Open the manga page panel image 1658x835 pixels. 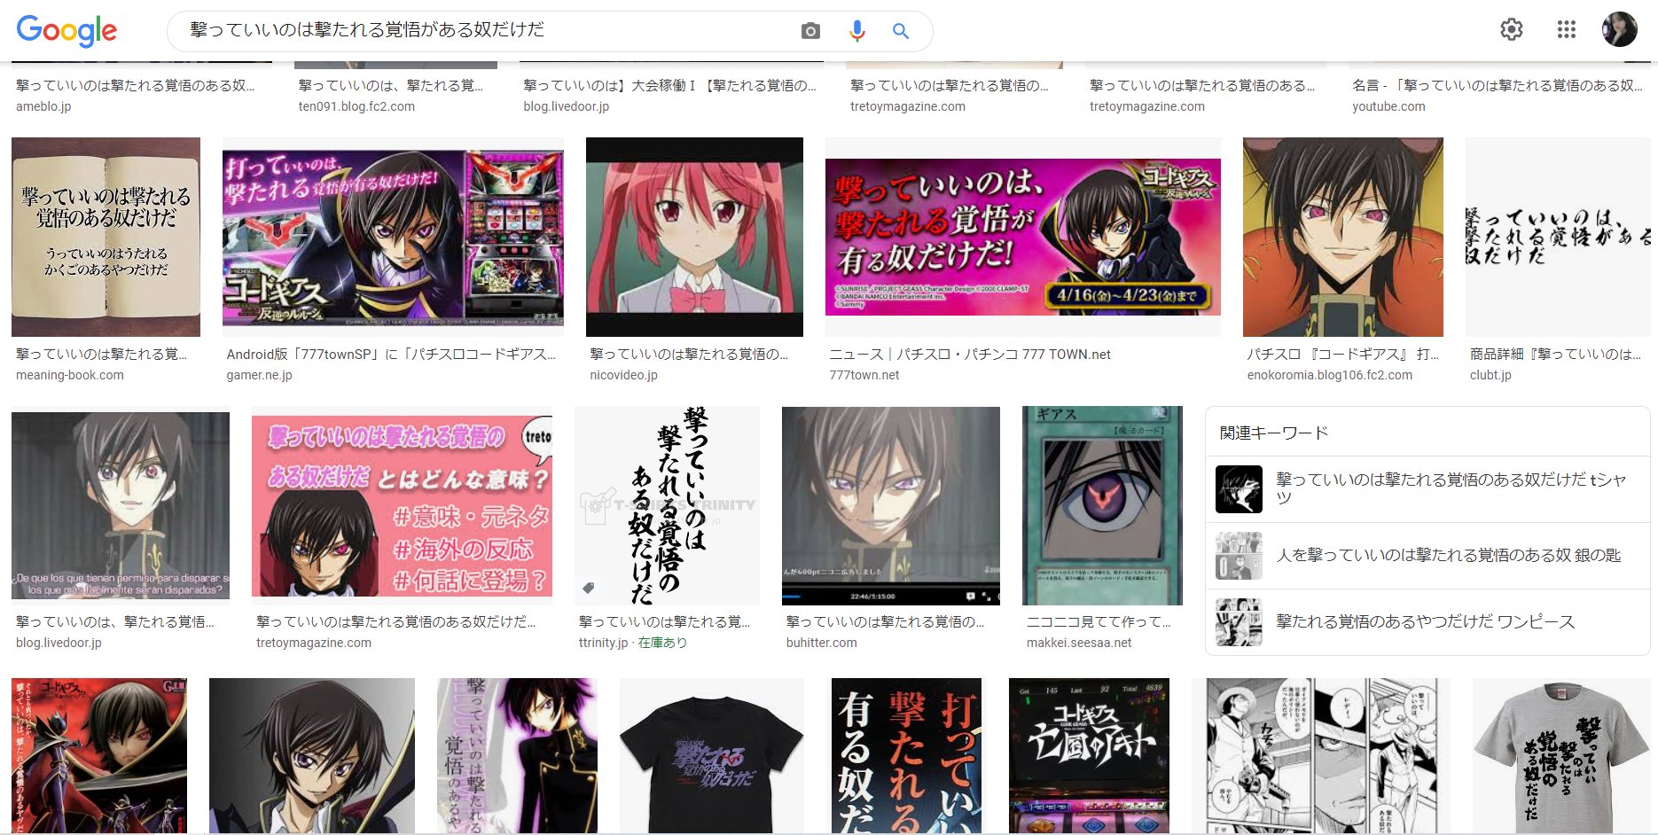pyautogui.click(x=1321, y=755)
